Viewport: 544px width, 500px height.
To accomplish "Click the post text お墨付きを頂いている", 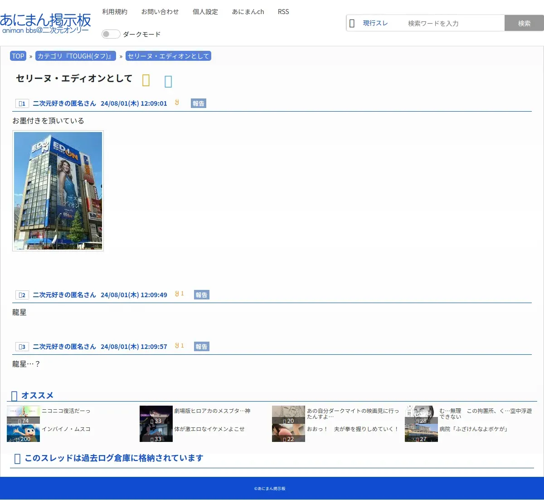I will [48, 121].
